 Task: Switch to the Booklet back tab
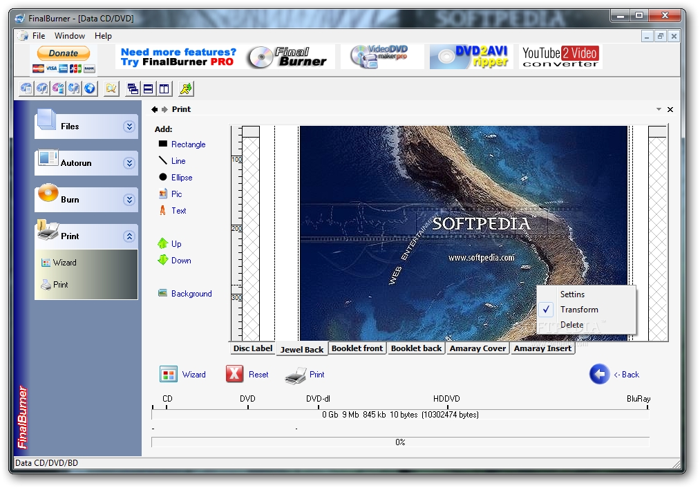tap(416, 348)
